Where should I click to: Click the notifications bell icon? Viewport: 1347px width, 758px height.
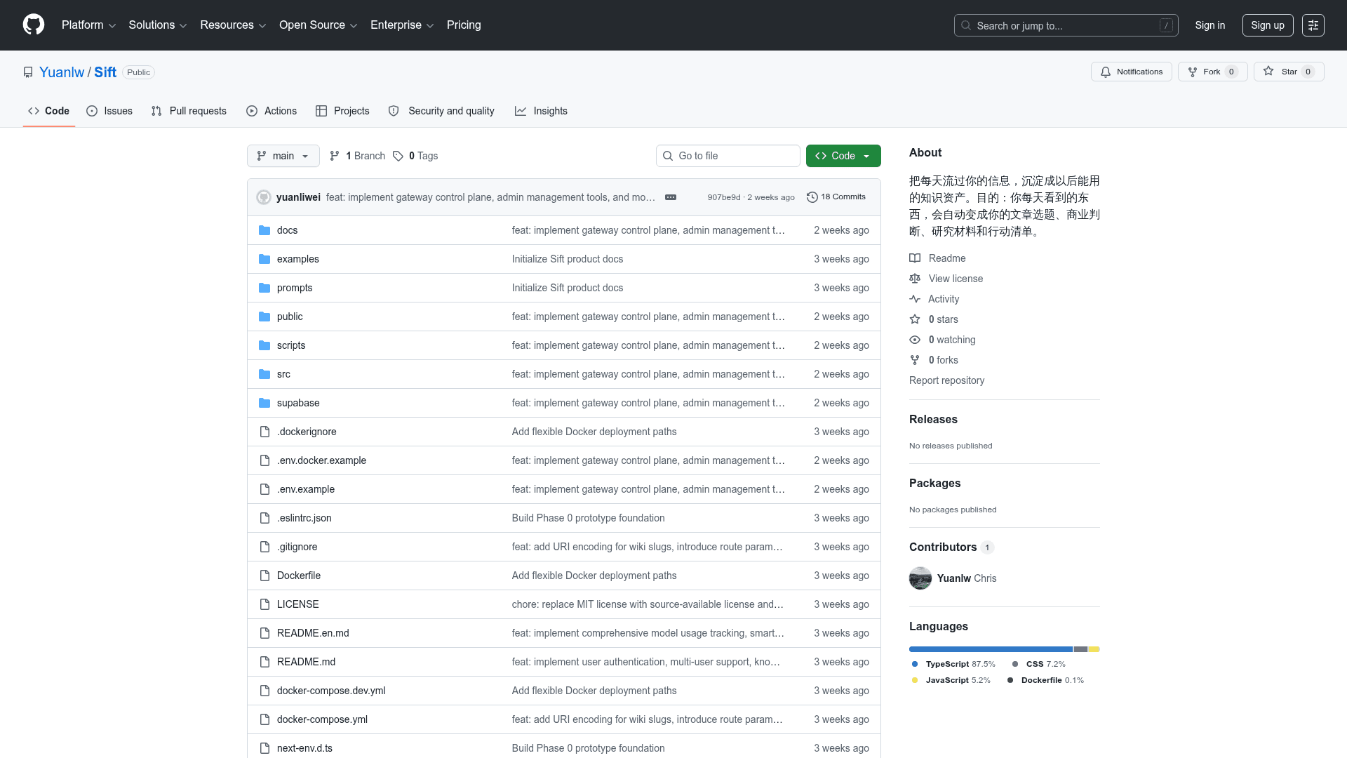(1106, 72)
